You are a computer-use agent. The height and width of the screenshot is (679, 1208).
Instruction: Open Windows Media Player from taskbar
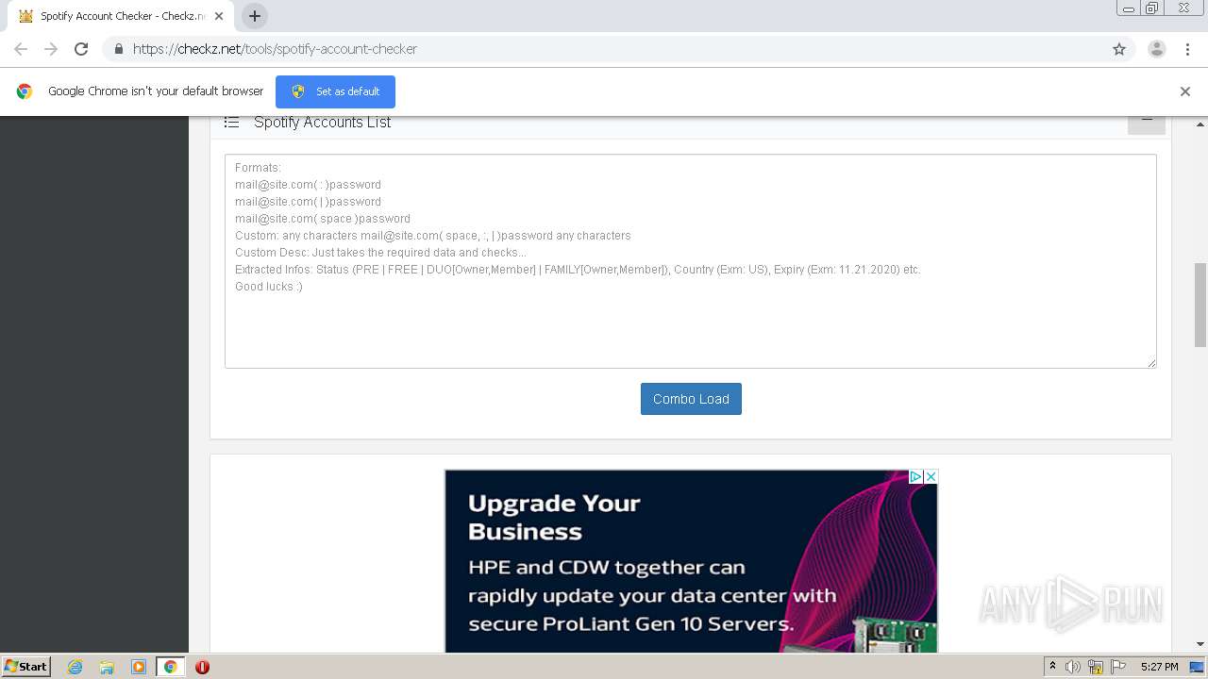[x=139, y=667]
